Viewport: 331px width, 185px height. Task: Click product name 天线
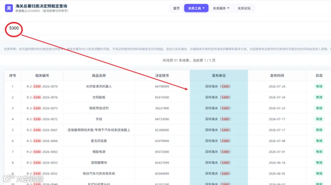click(x=99, y=119)
